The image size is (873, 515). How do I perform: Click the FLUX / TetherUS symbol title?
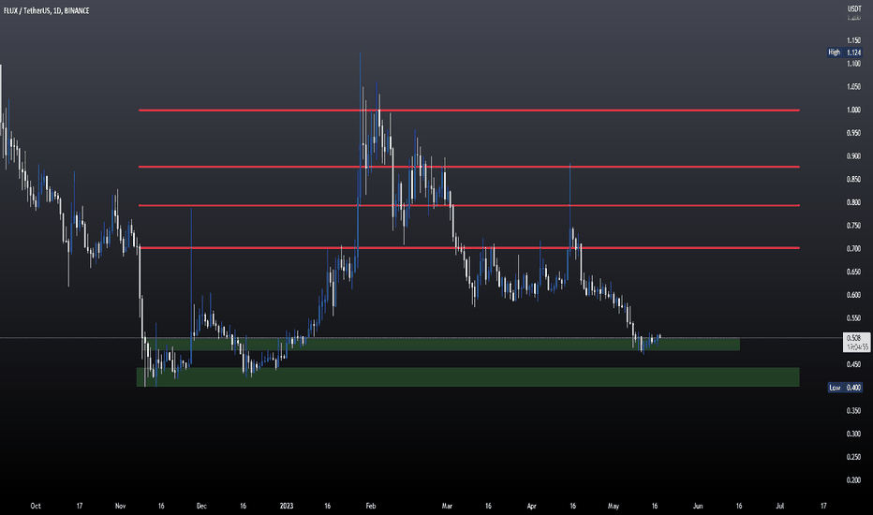click(x=46, y=10)
